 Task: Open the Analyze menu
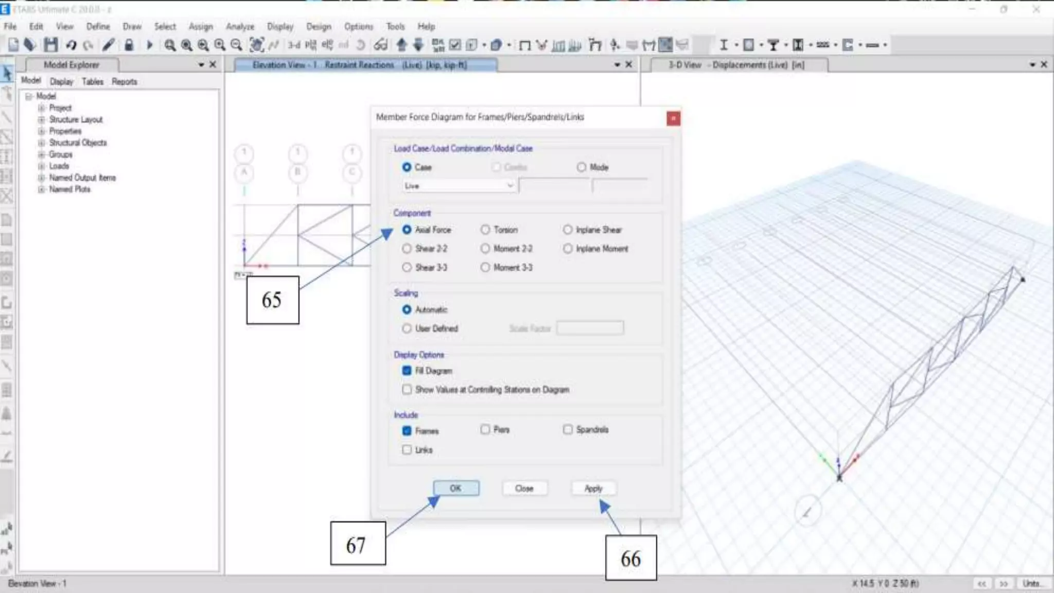(240, 26)
